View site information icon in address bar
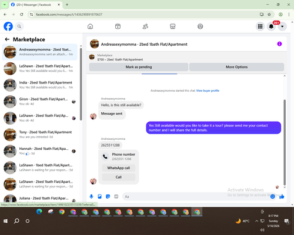The height and width of the screenshot is (235, 294). coord(31,15)
